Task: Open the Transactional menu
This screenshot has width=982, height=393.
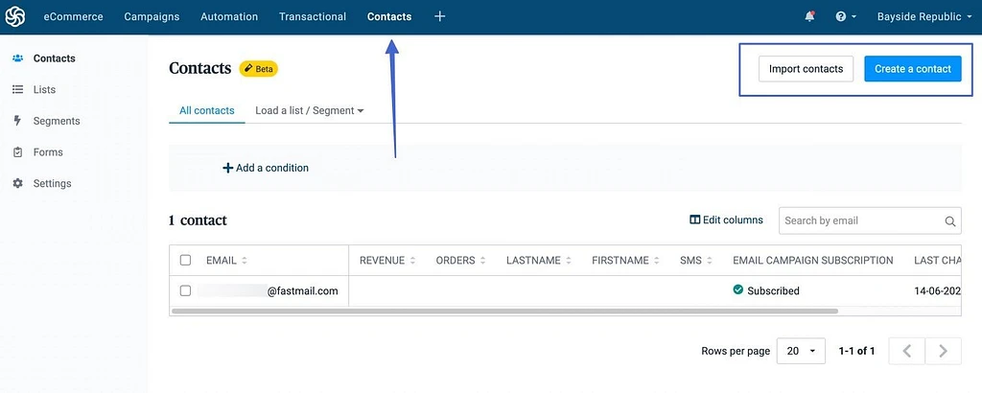Action: [313, 17]
